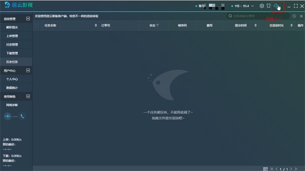
Task: Click the welcome message banner text
Action: click(67, 16)
